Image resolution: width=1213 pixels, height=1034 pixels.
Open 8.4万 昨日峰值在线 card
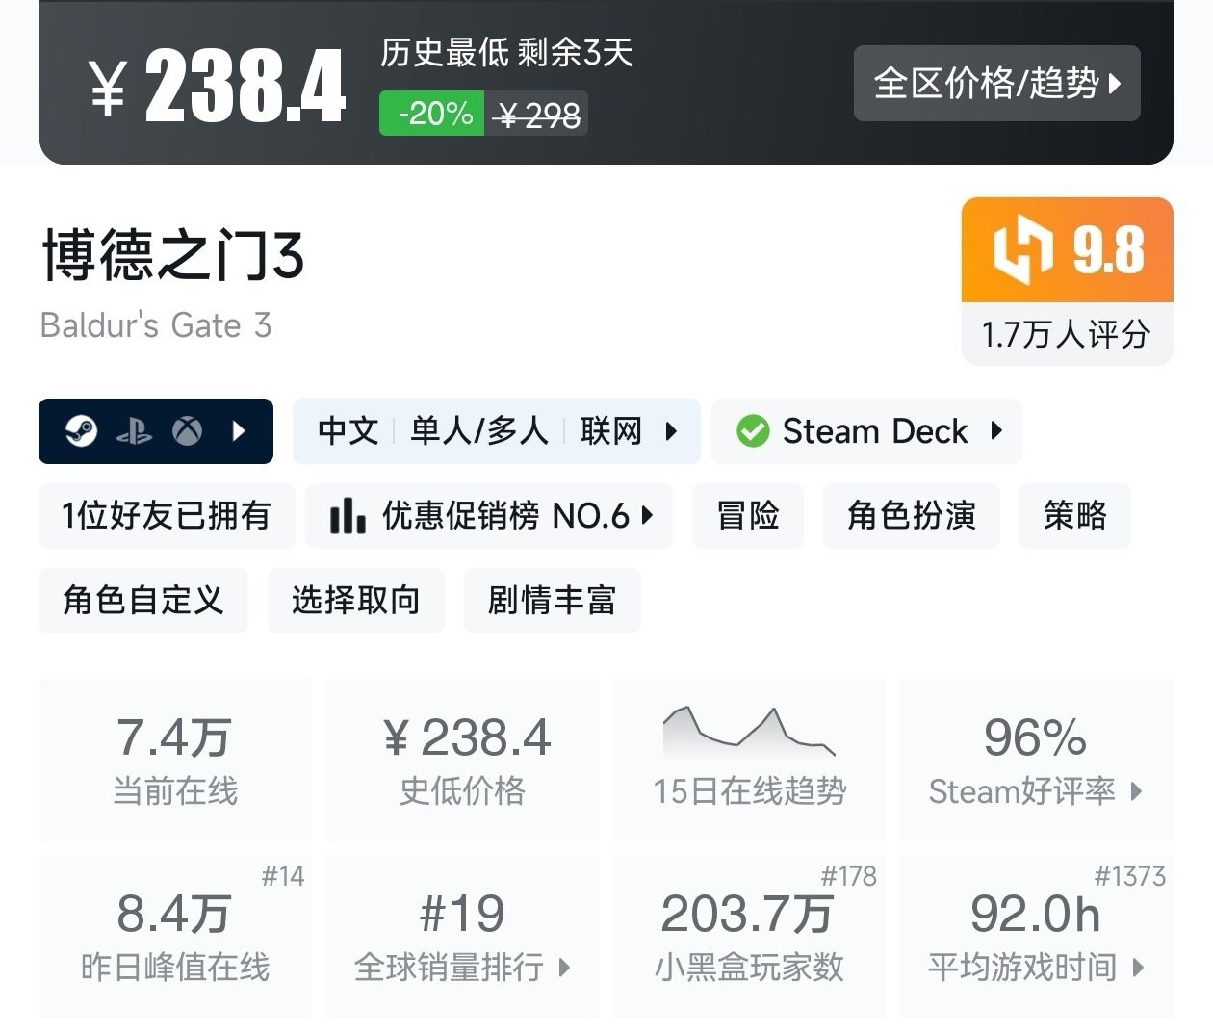coord(175,936)
